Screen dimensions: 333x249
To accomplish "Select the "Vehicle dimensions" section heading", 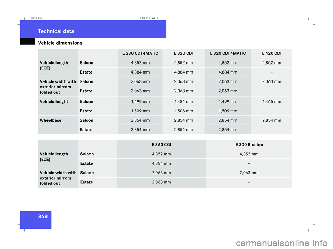I will point(60,43).
